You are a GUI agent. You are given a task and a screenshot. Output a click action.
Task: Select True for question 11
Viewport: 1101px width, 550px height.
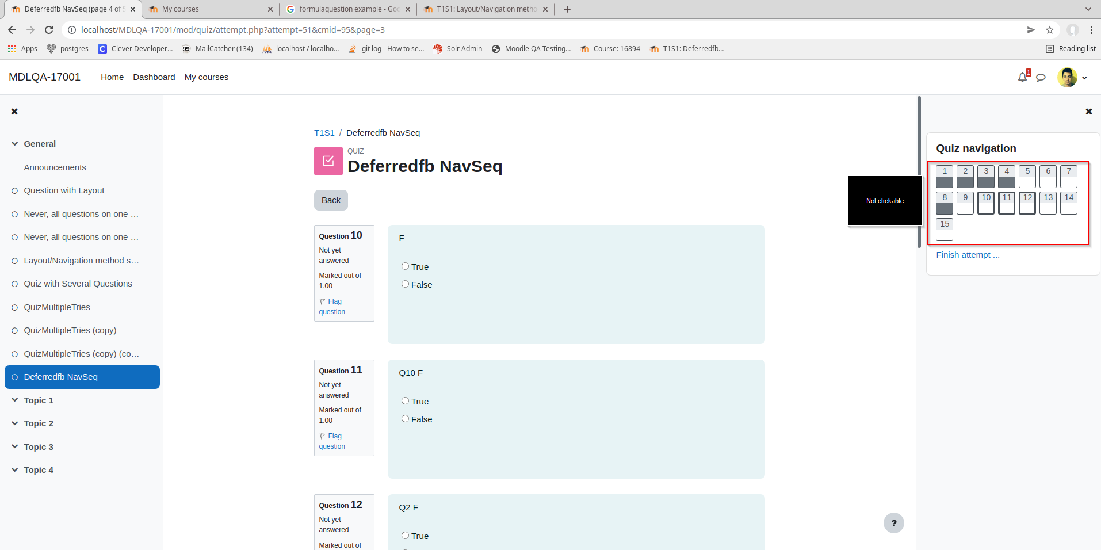[x=405, y=401]
